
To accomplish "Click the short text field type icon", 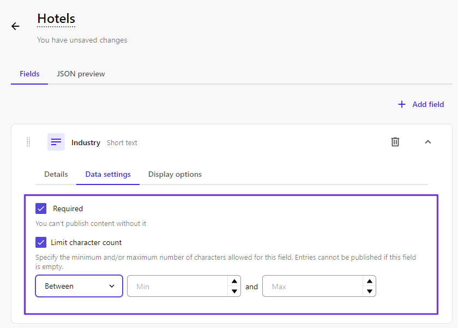I will coord(56,142).
